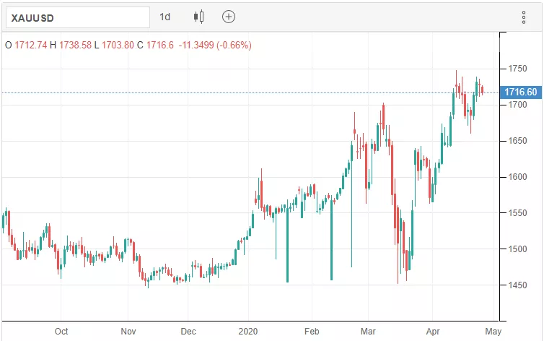Open the candlestick chart style selector

199,17
